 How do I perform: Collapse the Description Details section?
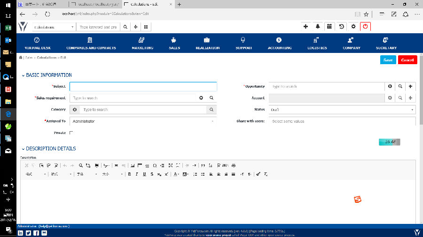click(x=23, y=149)
